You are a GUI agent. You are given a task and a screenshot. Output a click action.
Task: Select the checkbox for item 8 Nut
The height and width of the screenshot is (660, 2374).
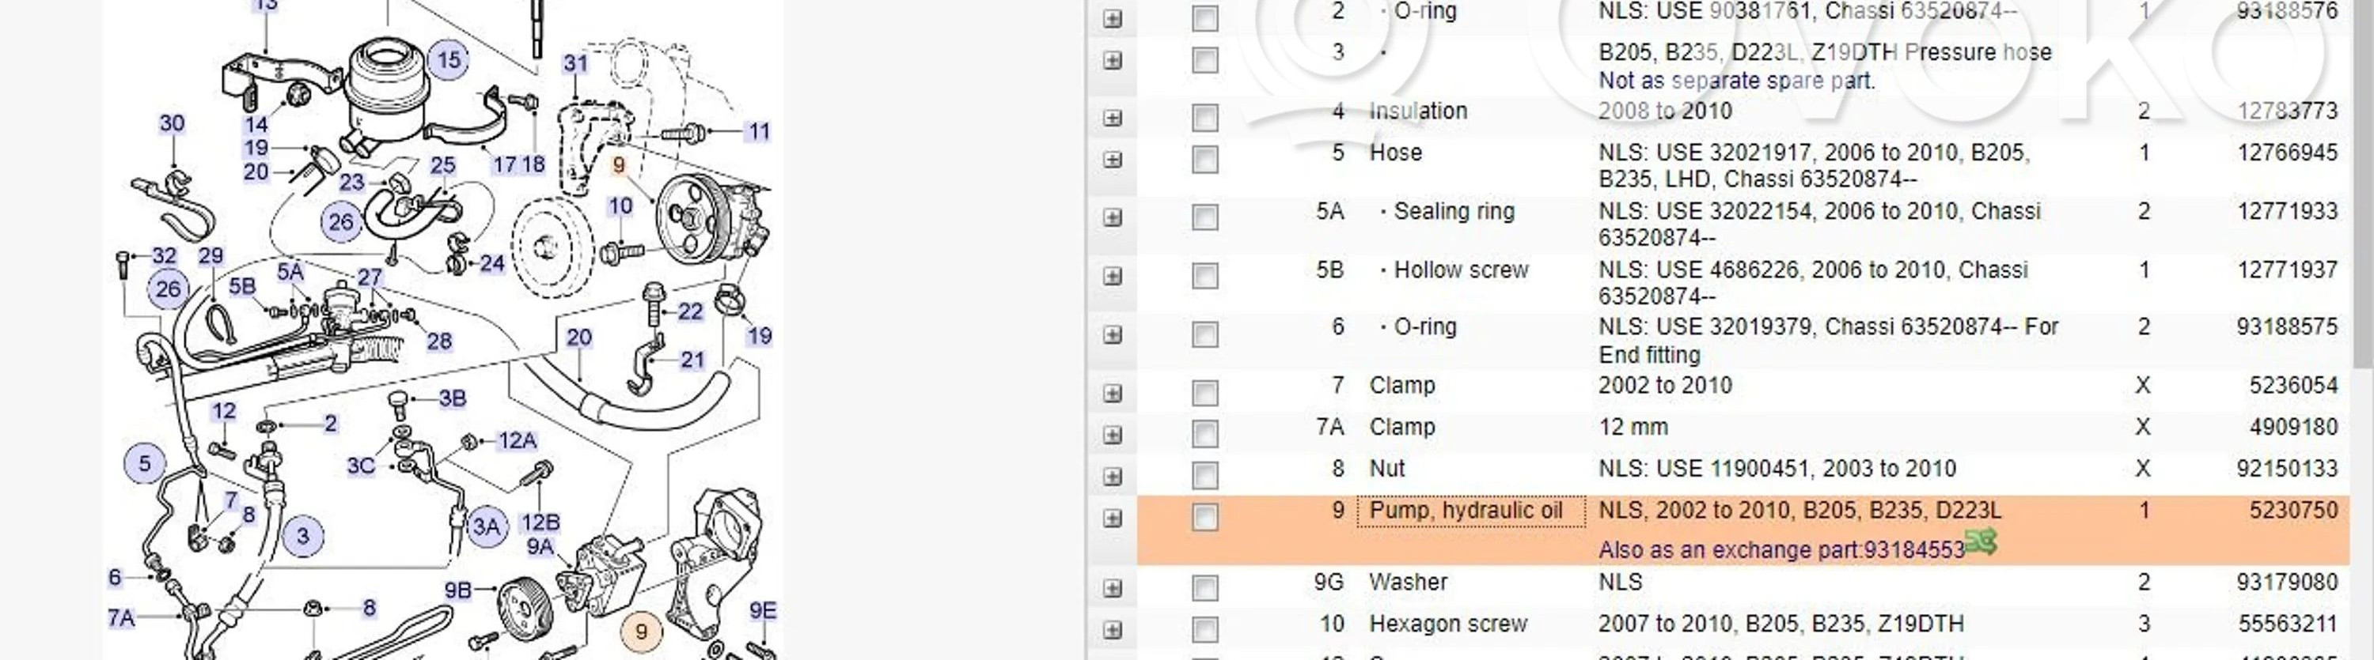[x=1204, y=476]
